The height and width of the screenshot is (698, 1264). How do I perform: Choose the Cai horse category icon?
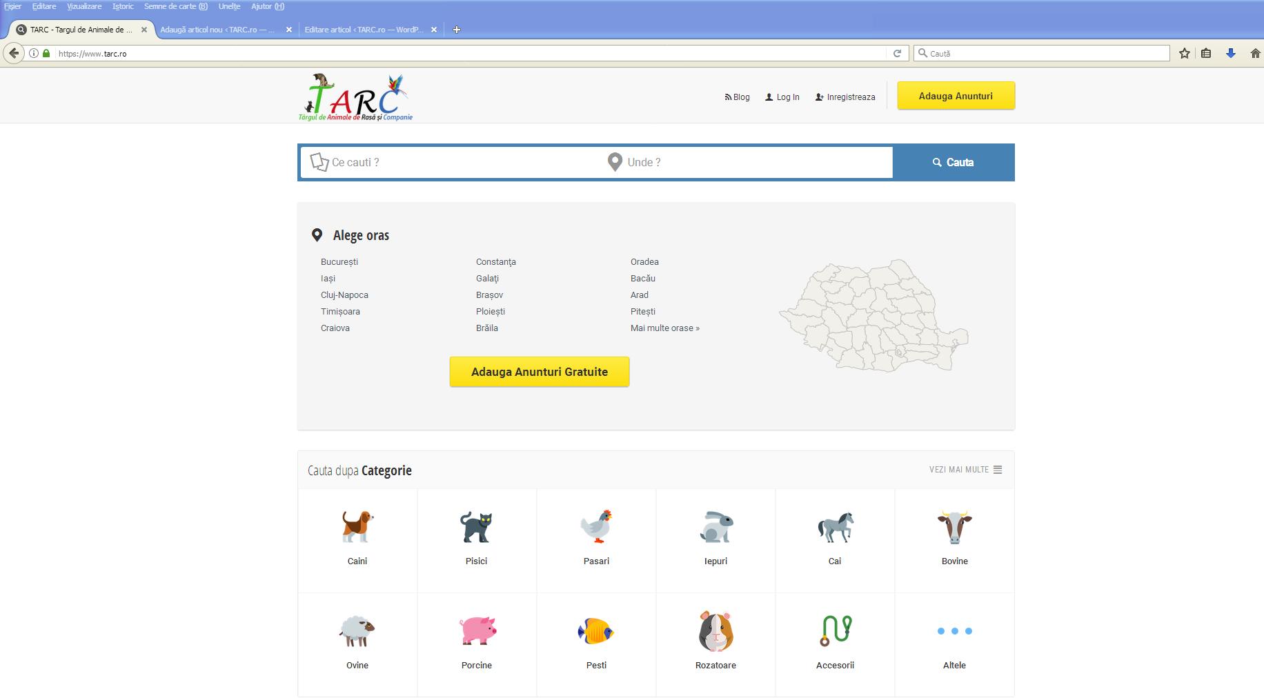(835, 527)
